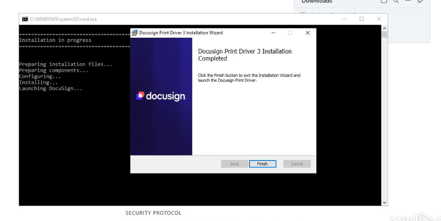The width and height of the screenshot is (441, 221).
Task: Click the 'Configuring...' console line
Action: (x=40, y=76)
